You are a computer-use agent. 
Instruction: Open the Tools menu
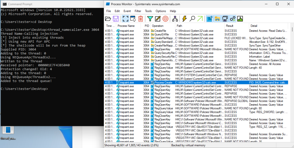click(x=148, y=11)
